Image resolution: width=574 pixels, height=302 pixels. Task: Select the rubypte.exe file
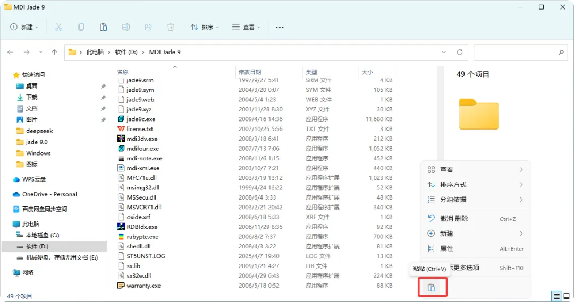[x=142, y=237]
